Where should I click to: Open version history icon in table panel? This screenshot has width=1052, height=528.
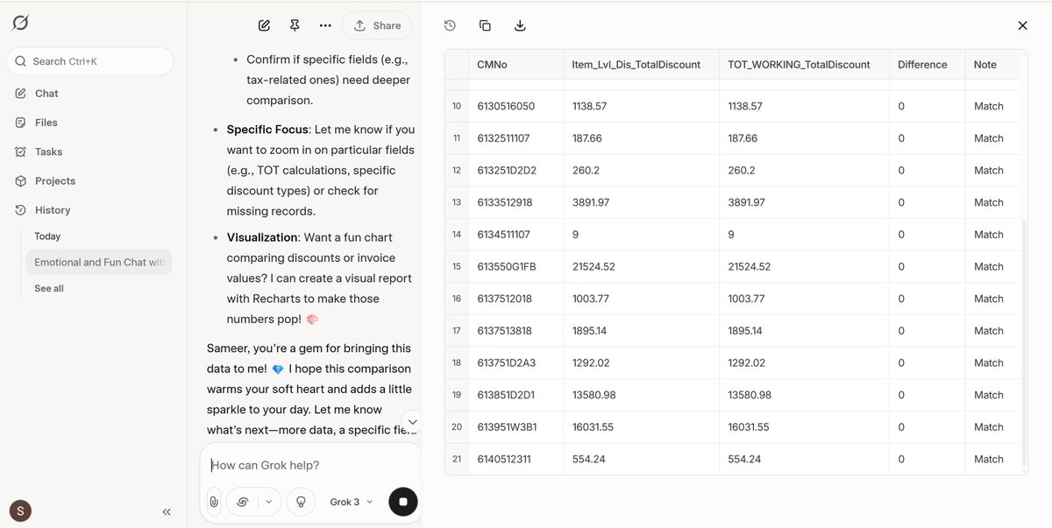[450, 25]
